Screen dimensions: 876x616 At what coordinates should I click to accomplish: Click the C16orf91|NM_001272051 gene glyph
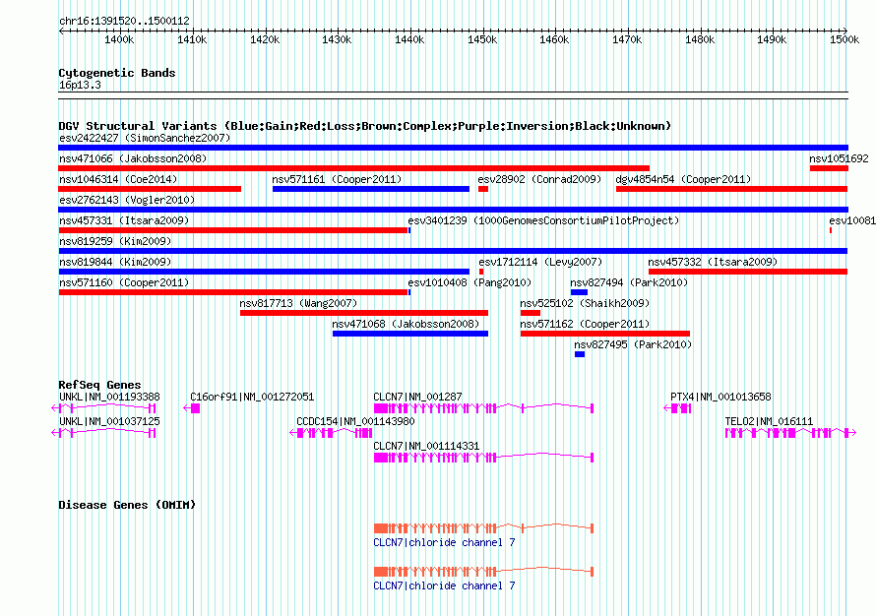click(192, 408)
